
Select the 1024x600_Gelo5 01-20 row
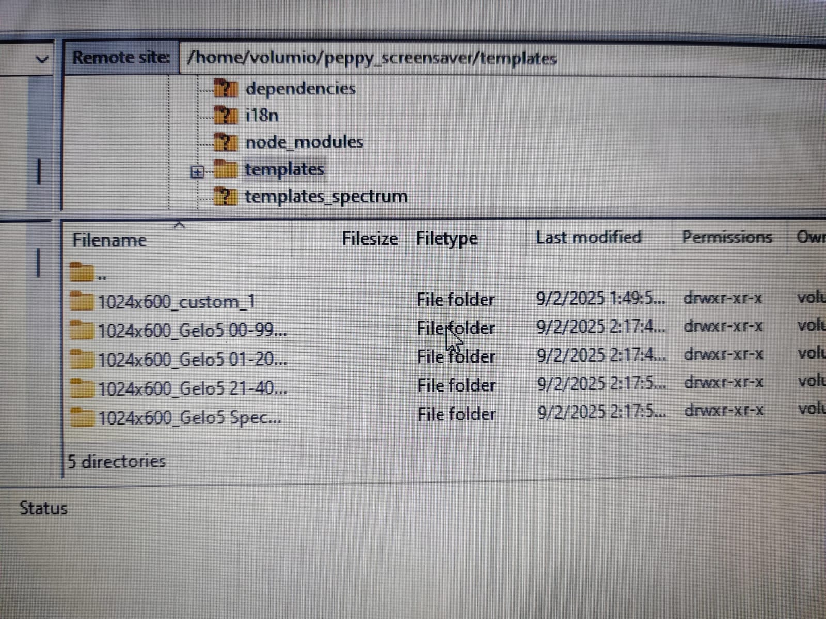tap(444, 357)
